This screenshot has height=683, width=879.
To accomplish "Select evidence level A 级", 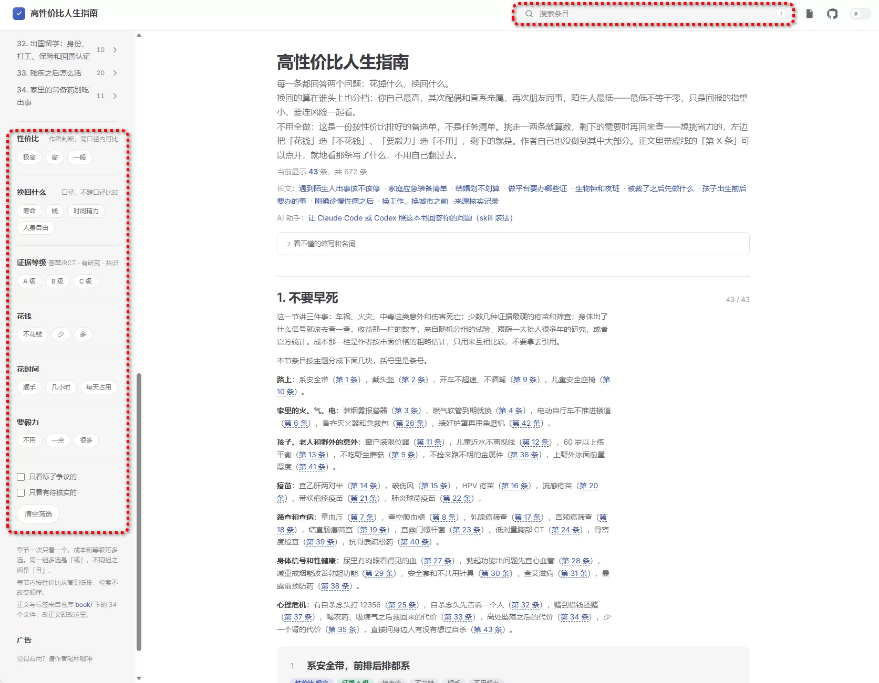I will coord(29,281).
